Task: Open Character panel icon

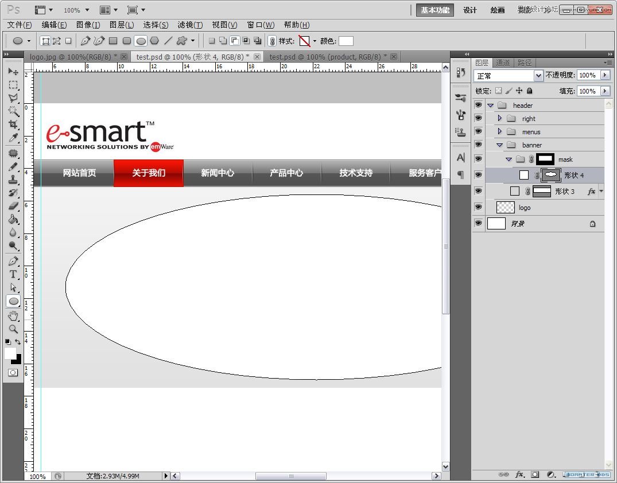Action: point(461,158)
